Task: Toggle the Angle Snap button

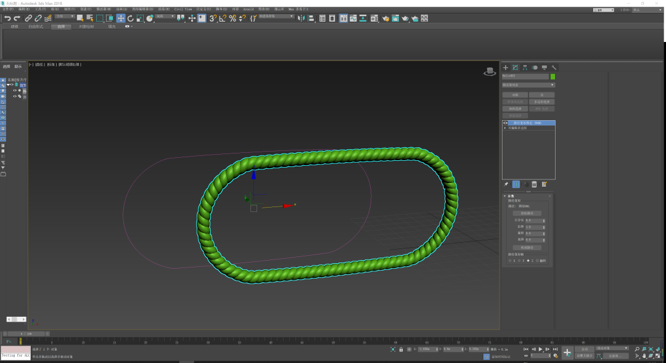Action: pos(223,18)
